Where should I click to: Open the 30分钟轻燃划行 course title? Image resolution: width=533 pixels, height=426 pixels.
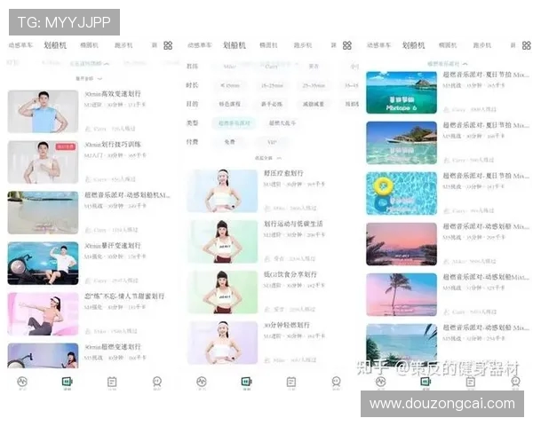coord(287,325)
